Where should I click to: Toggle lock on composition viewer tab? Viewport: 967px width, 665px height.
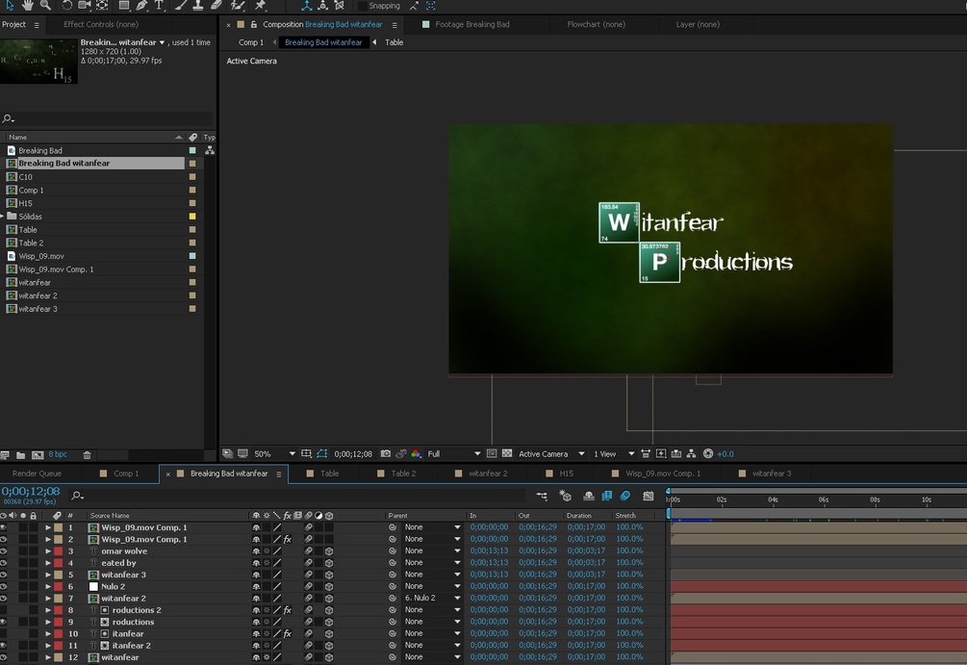pyautogui.click(x=253, y=25)
